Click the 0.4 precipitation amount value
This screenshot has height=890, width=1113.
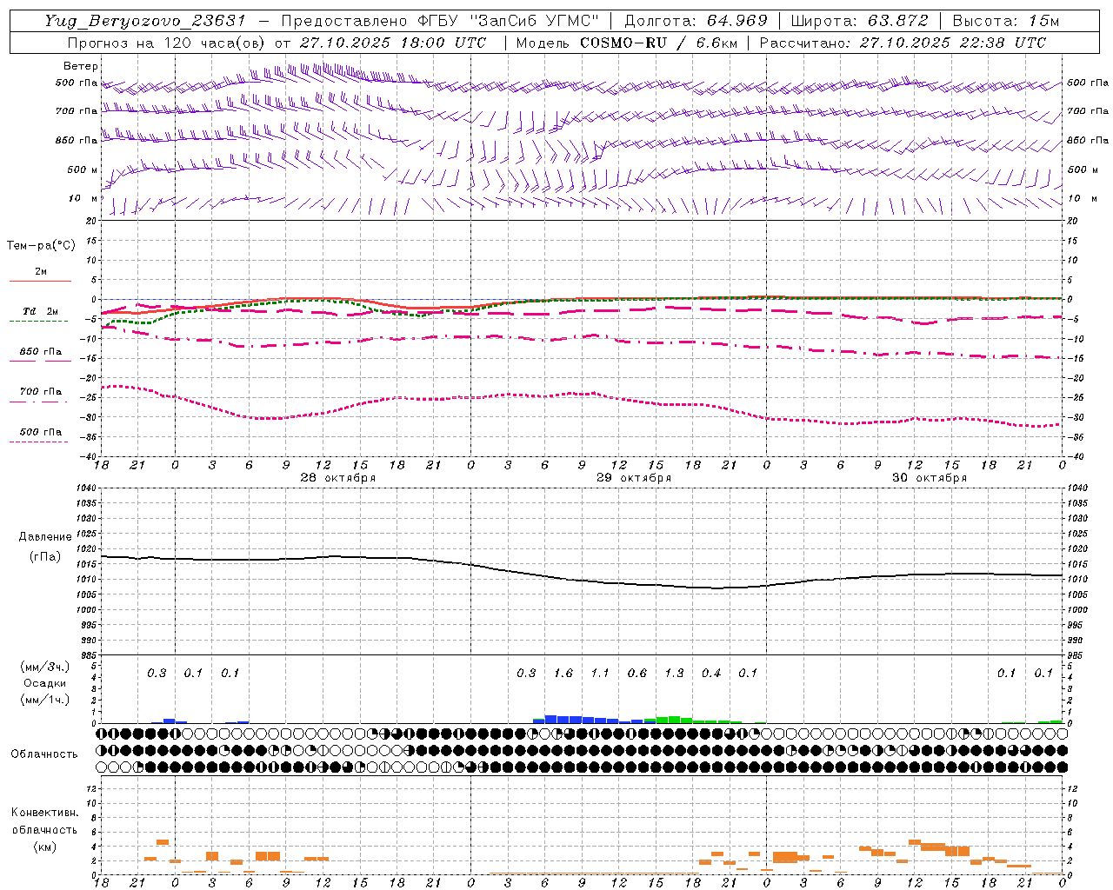pos(711,674)
